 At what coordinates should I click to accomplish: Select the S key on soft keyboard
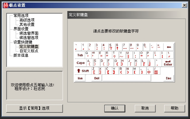97,63
